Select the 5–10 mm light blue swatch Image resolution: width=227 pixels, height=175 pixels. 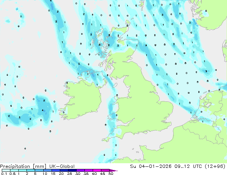click(39, 170)
